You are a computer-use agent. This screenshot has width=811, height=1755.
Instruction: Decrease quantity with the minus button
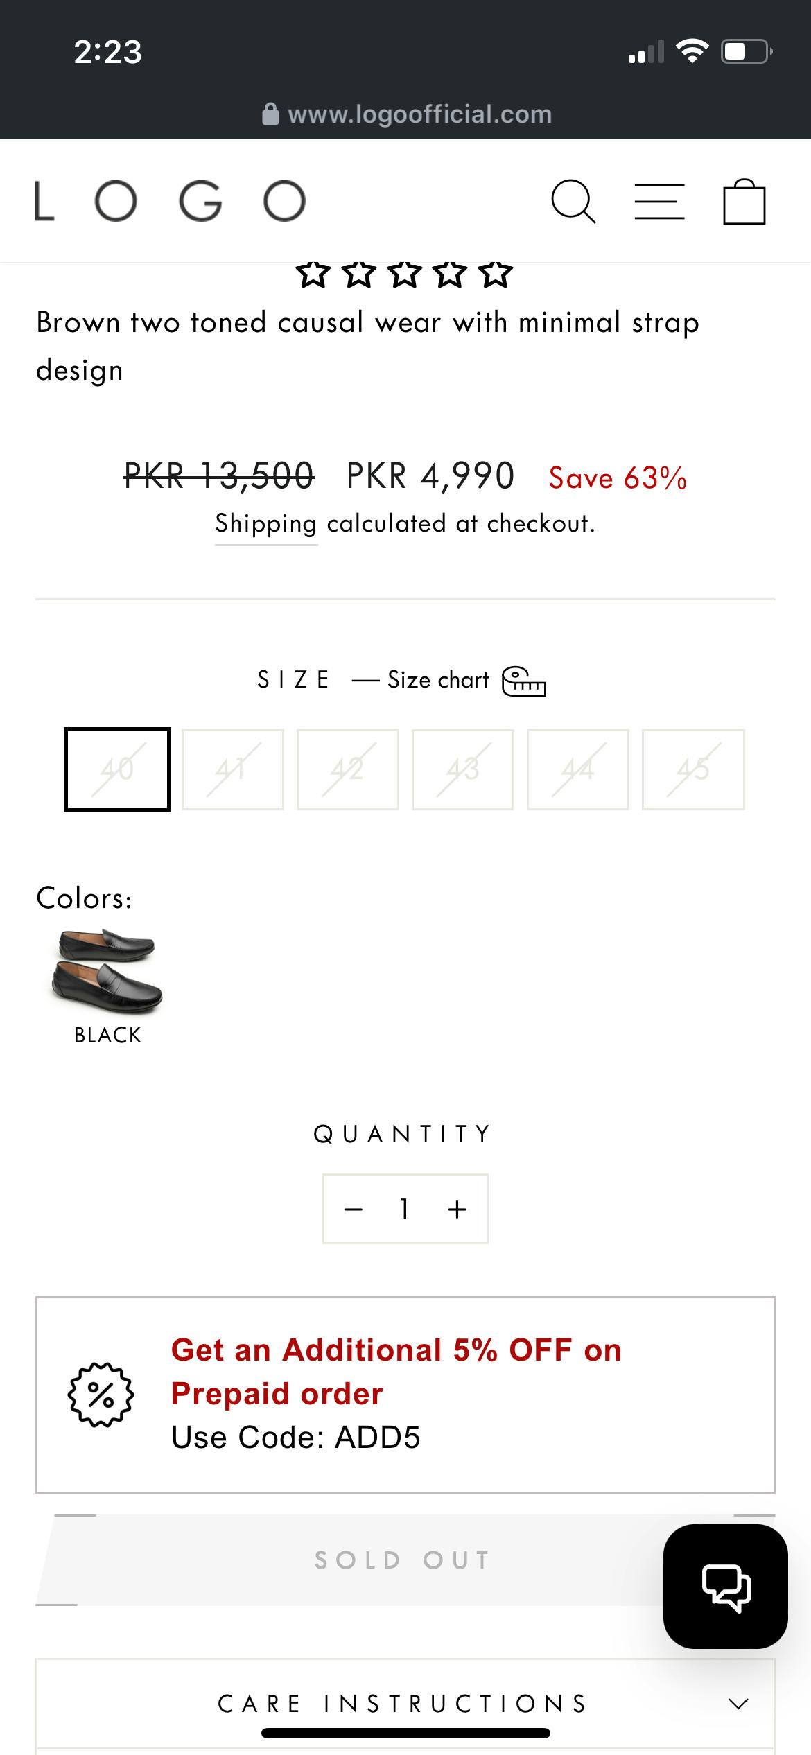[x=354, y=1209]
